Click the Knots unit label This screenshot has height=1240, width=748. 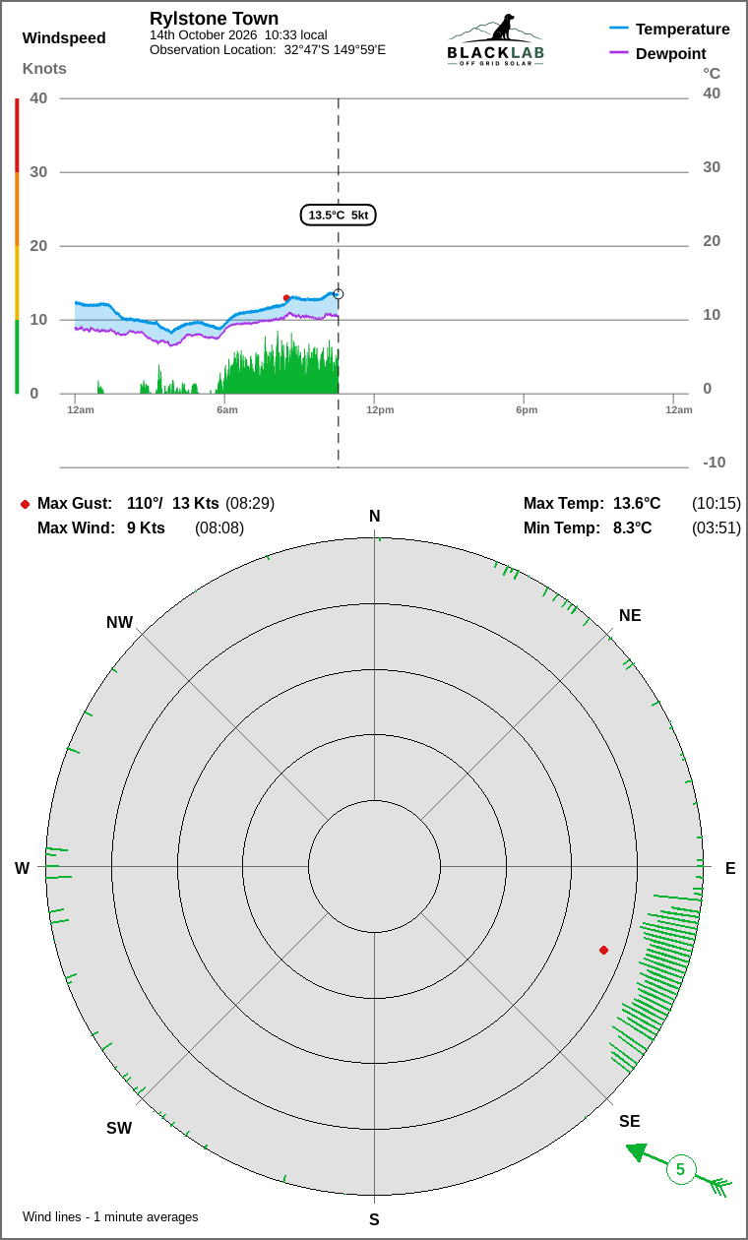click(x=44, y=68)
